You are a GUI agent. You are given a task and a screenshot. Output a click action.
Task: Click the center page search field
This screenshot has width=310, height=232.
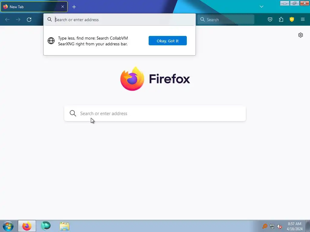coord(155,114)
